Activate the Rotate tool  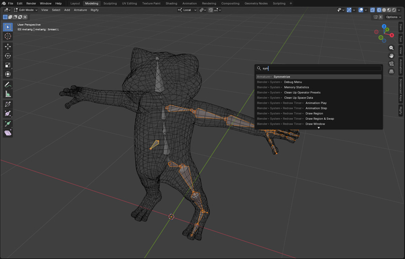pyautogui.click(x=8, y=56)
